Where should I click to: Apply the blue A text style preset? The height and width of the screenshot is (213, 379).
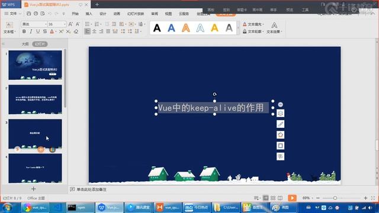coord(171,28)
